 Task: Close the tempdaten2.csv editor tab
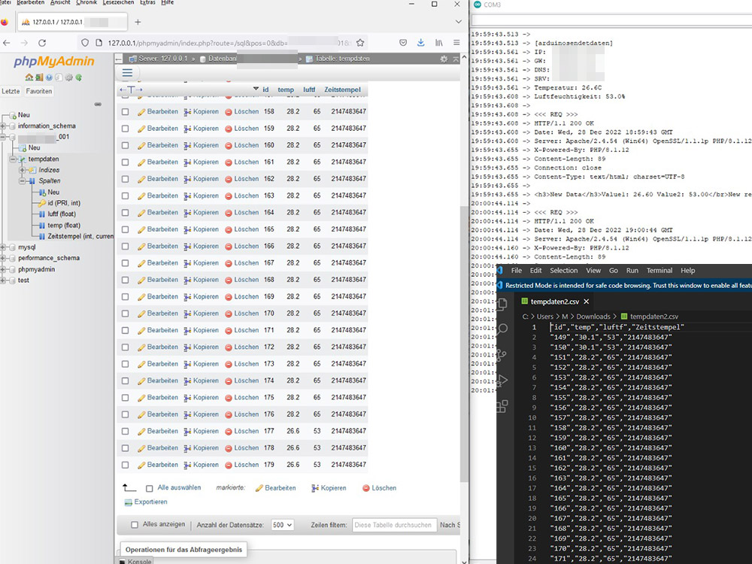click(x=586, y=302)
